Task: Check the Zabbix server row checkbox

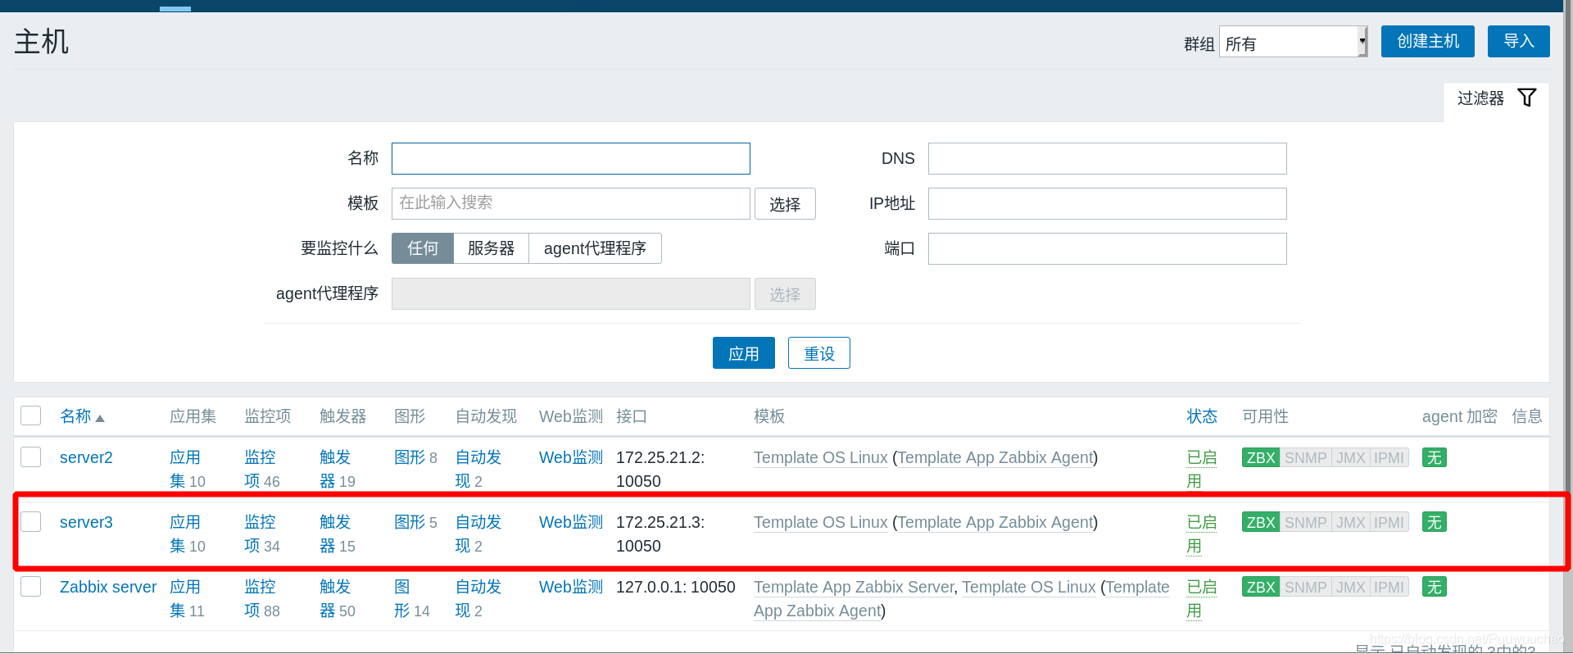Action: coord(31,586)
